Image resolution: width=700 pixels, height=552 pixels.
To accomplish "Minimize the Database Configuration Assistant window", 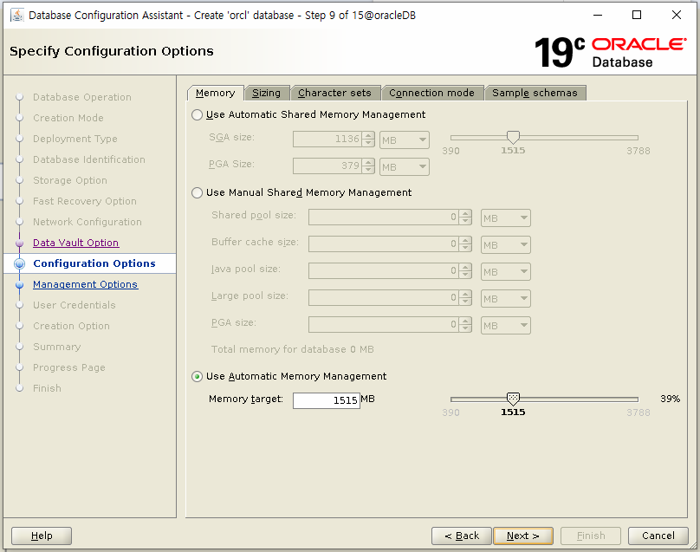I will point(598,15).
